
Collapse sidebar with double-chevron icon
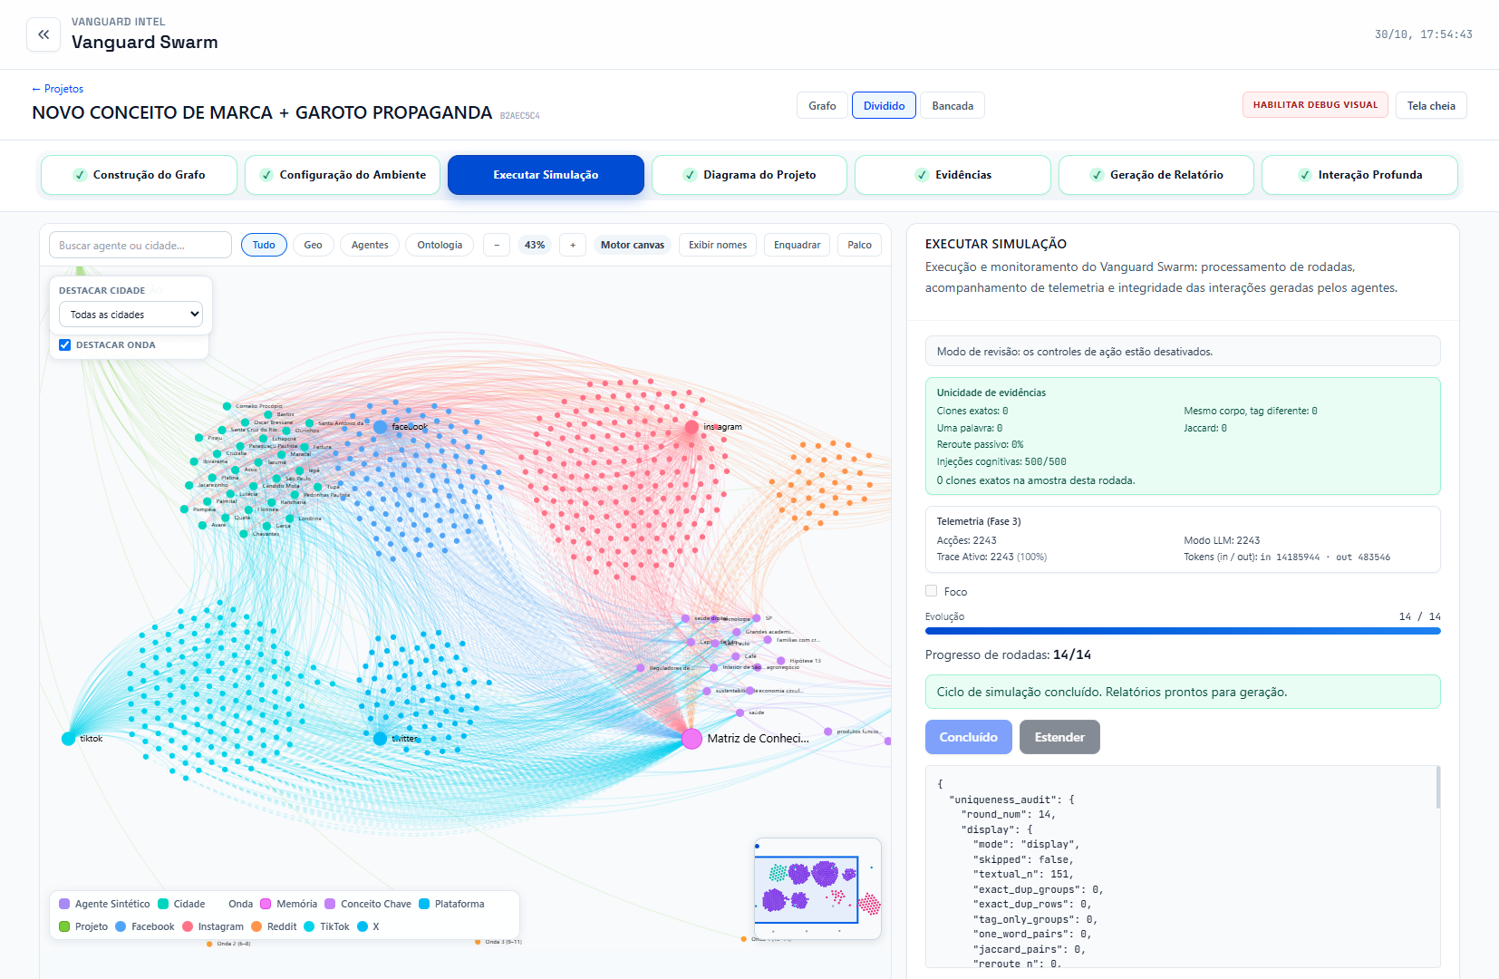point(44,34)
